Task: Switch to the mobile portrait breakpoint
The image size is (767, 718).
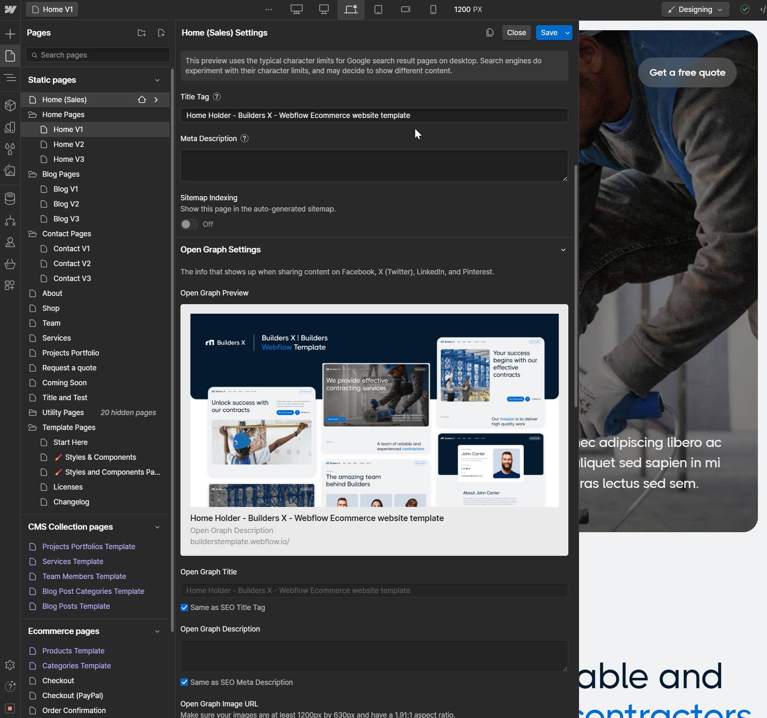Action: 433,9
